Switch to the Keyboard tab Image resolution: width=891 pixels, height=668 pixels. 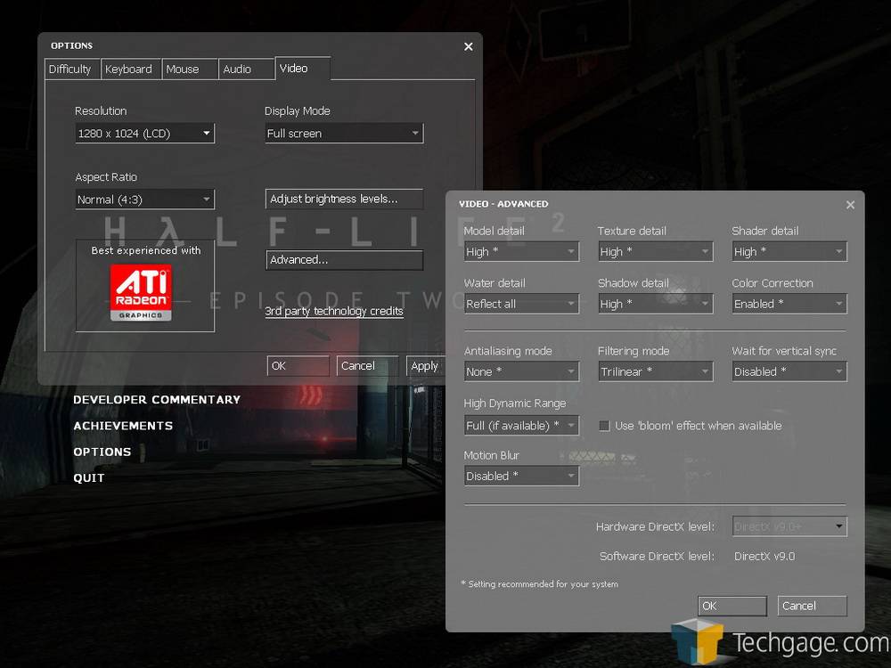131,69
